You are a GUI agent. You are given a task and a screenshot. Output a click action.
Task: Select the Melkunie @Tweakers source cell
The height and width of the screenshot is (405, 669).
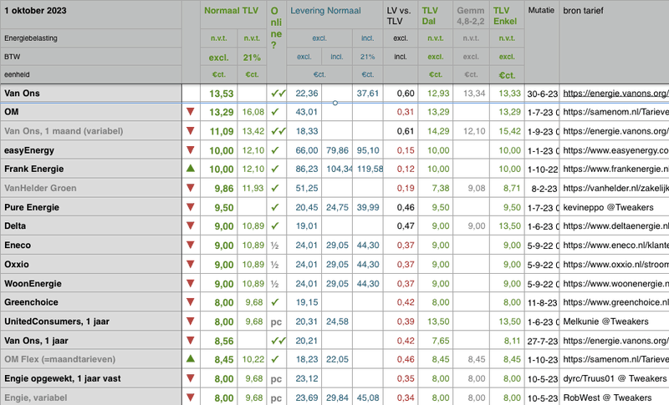[x=615, y=321]
